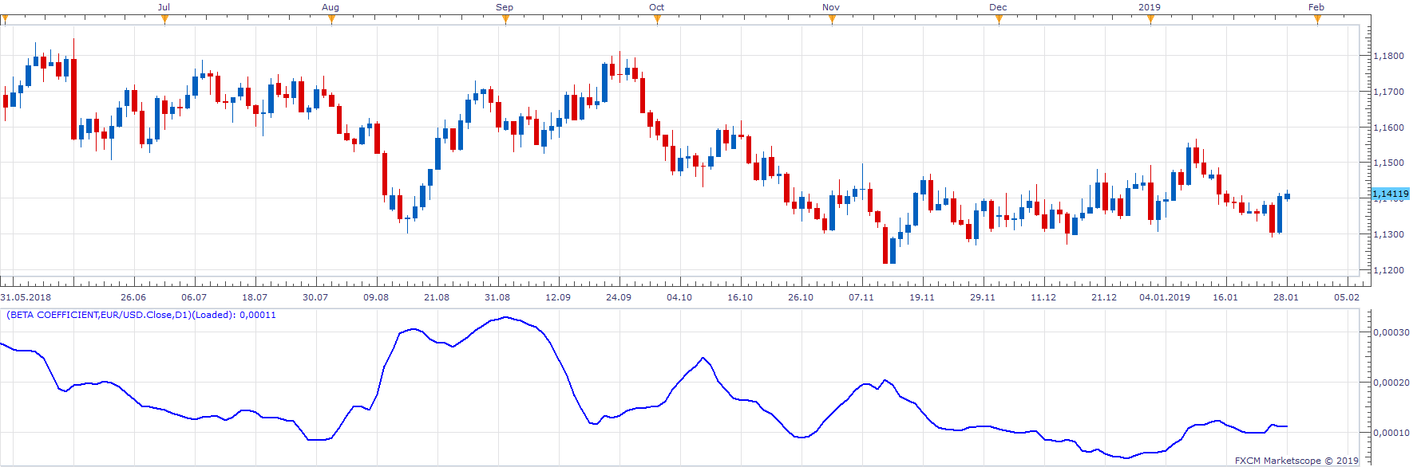1417x467 pixels.
Task: Select the 09.08 date label
Action: (376, 297)
